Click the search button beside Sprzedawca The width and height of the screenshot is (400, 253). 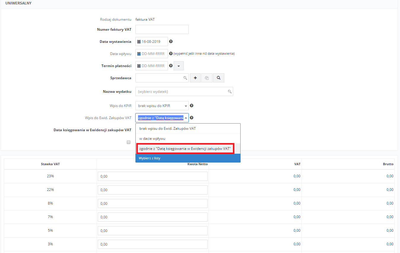[x=219, y=78]
